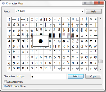Pick the female sign symbol
Image resolution: width=106 pixels, height=92 pixels.
click(x=73, y=41)
